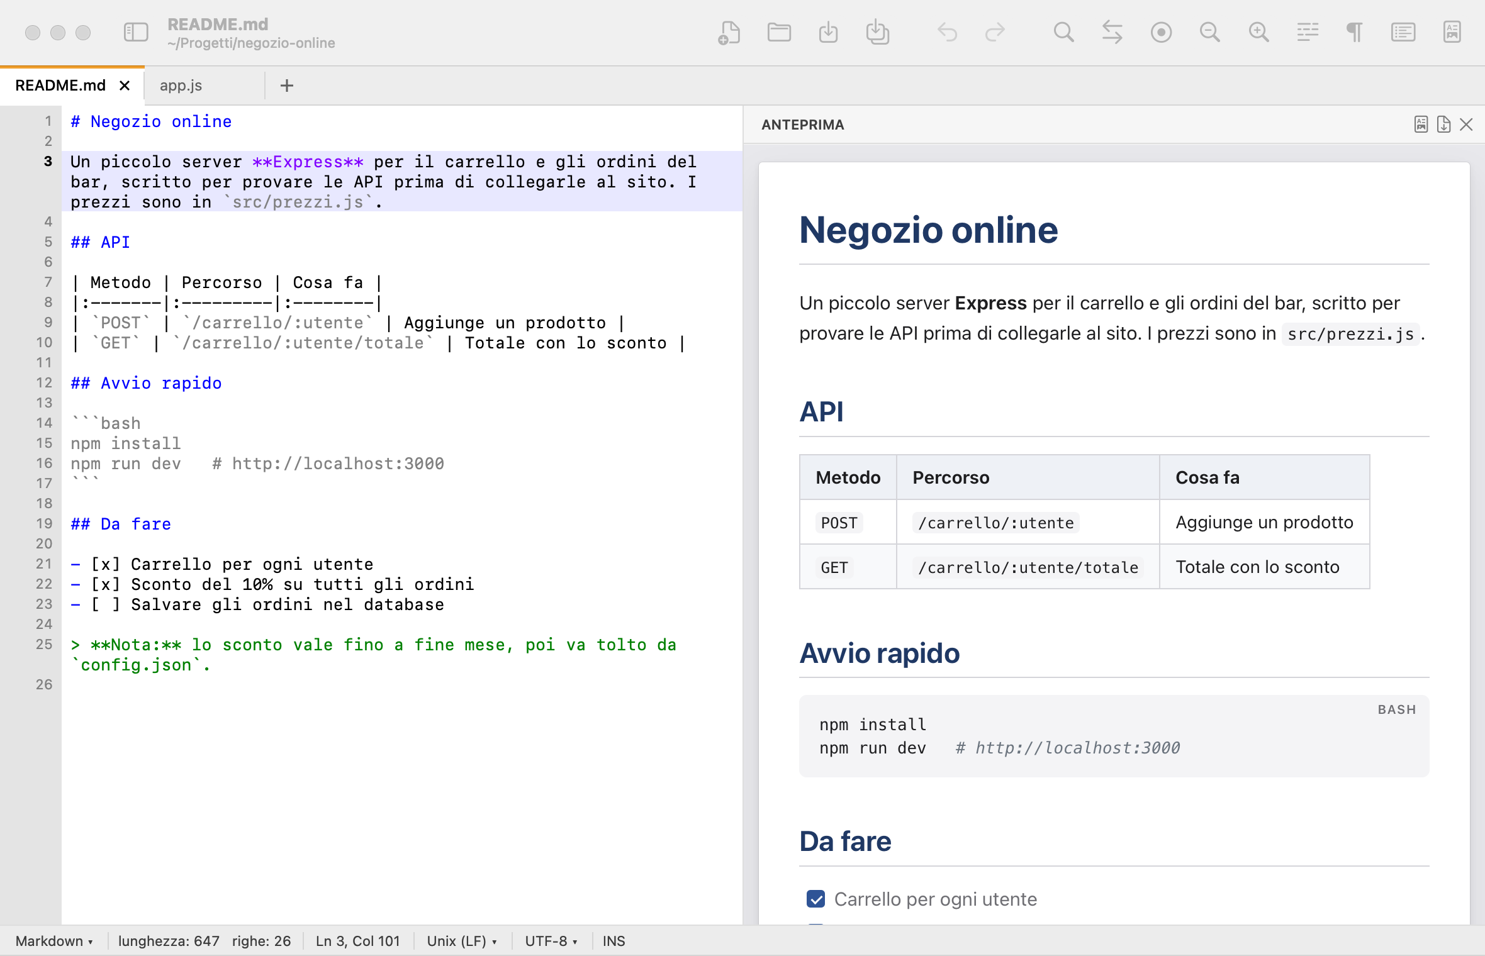Click the '## Da fare' heading in editor
Screen dimensions: 1485x956
pos(121,524)
